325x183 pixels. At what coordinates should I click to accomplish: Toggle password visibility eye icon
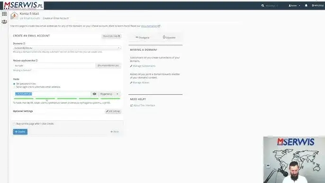pos(94,94)
